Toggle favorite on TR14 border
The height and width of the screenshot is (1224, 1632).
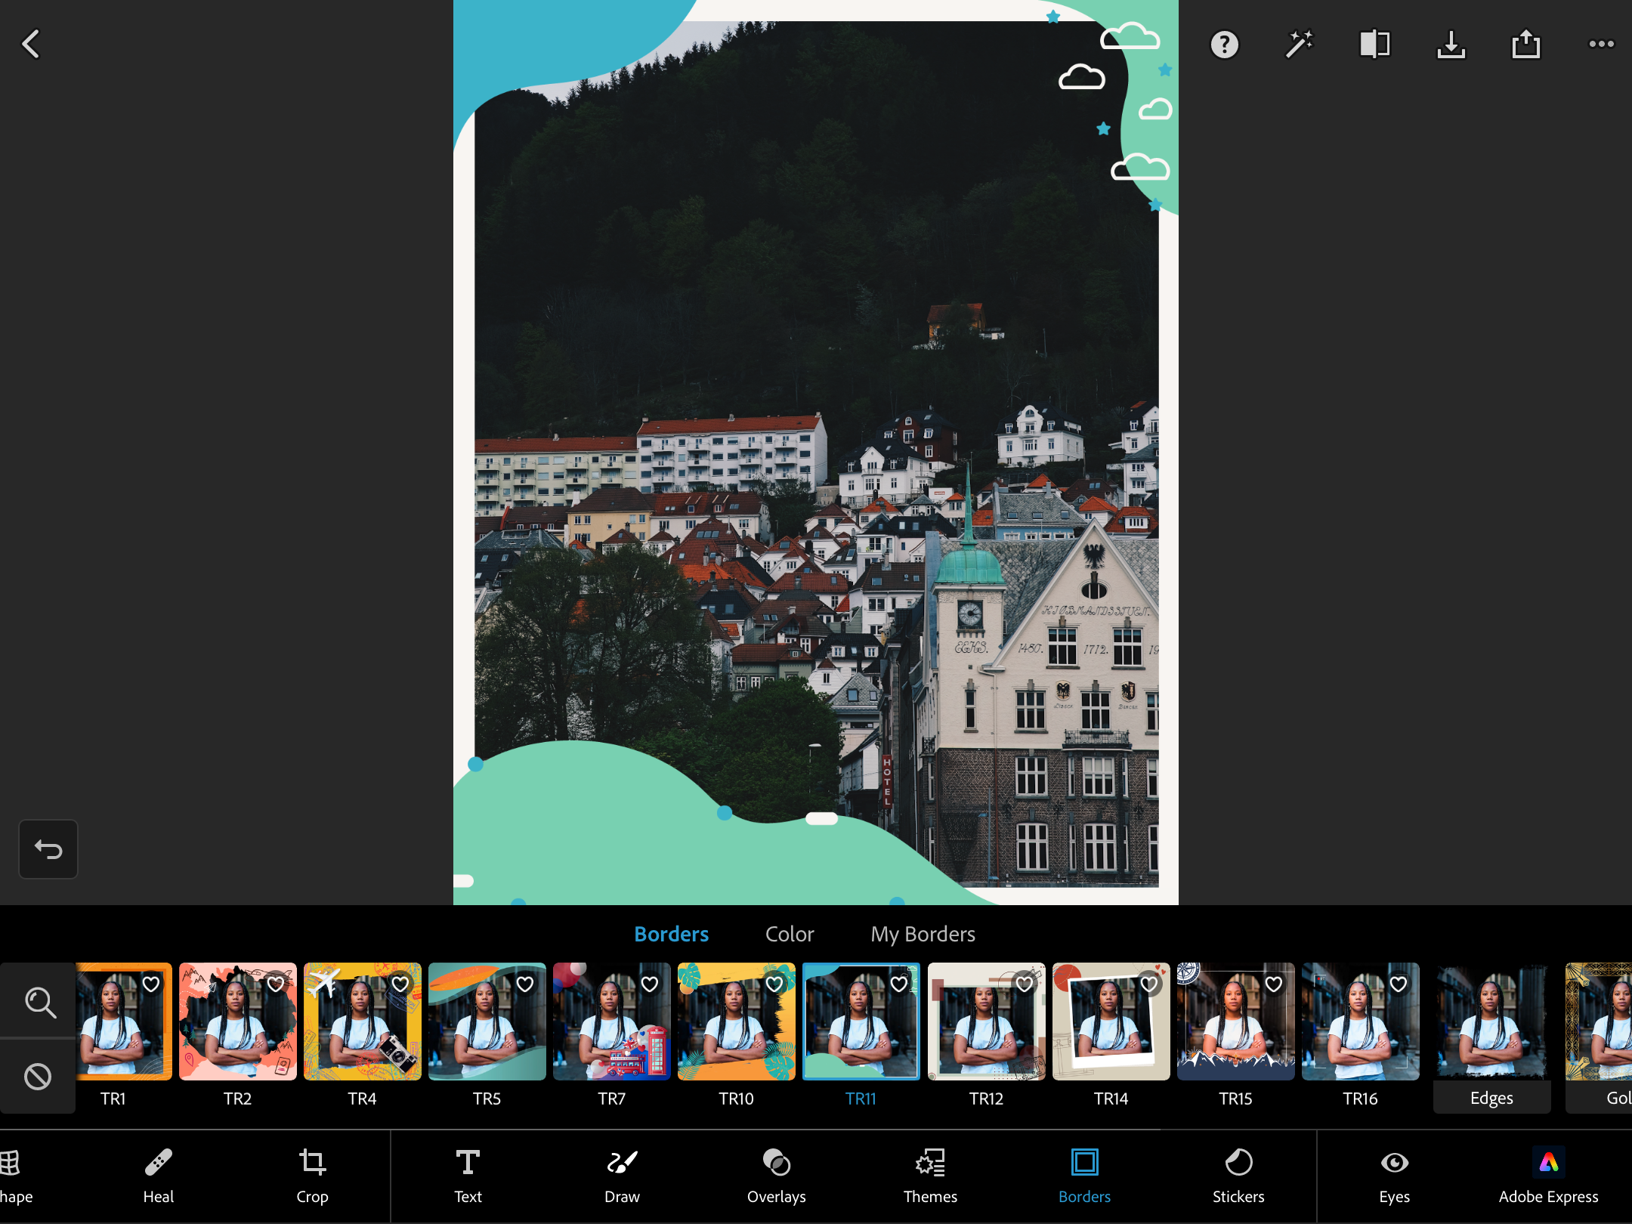[1149, 984]
